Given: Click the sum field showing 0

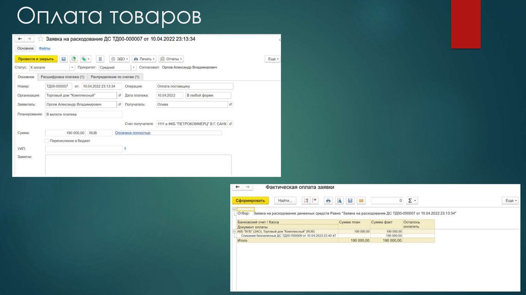Looking at the screenshot, I should [x=387, y=201].
